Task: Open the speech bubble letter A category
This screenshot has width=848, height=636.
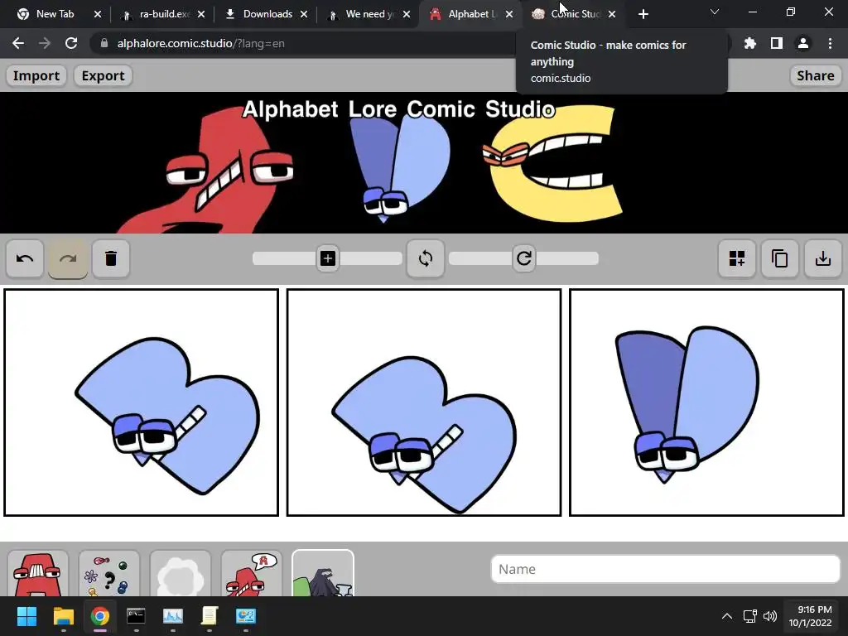Action: (252, 574)
